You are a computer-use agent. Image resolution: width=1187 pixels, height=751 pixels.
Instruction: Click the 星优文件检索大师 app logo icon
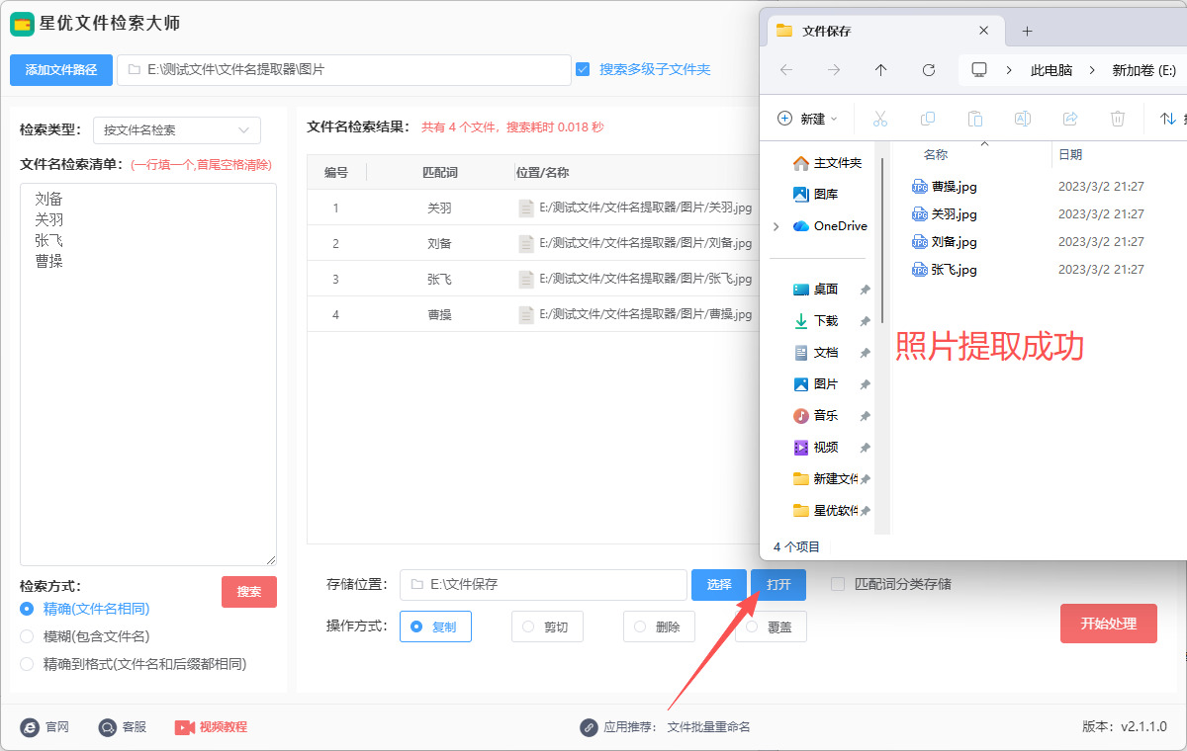(22, 24)
